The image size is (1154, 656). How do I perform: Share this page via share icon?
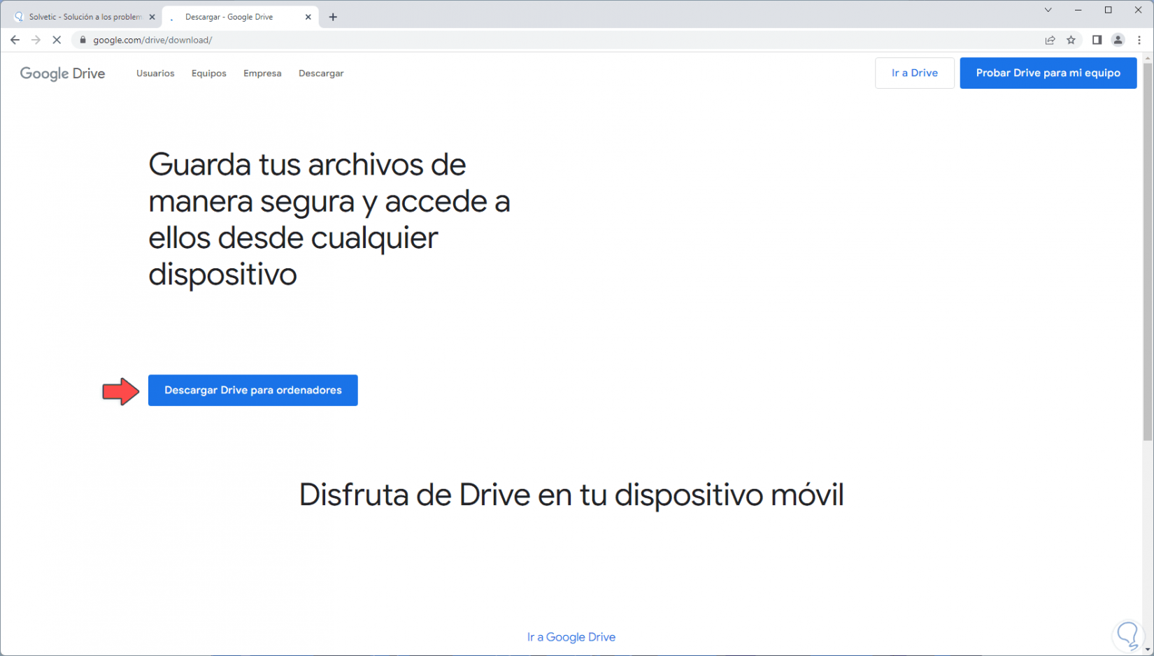[x=1050, y=40]
